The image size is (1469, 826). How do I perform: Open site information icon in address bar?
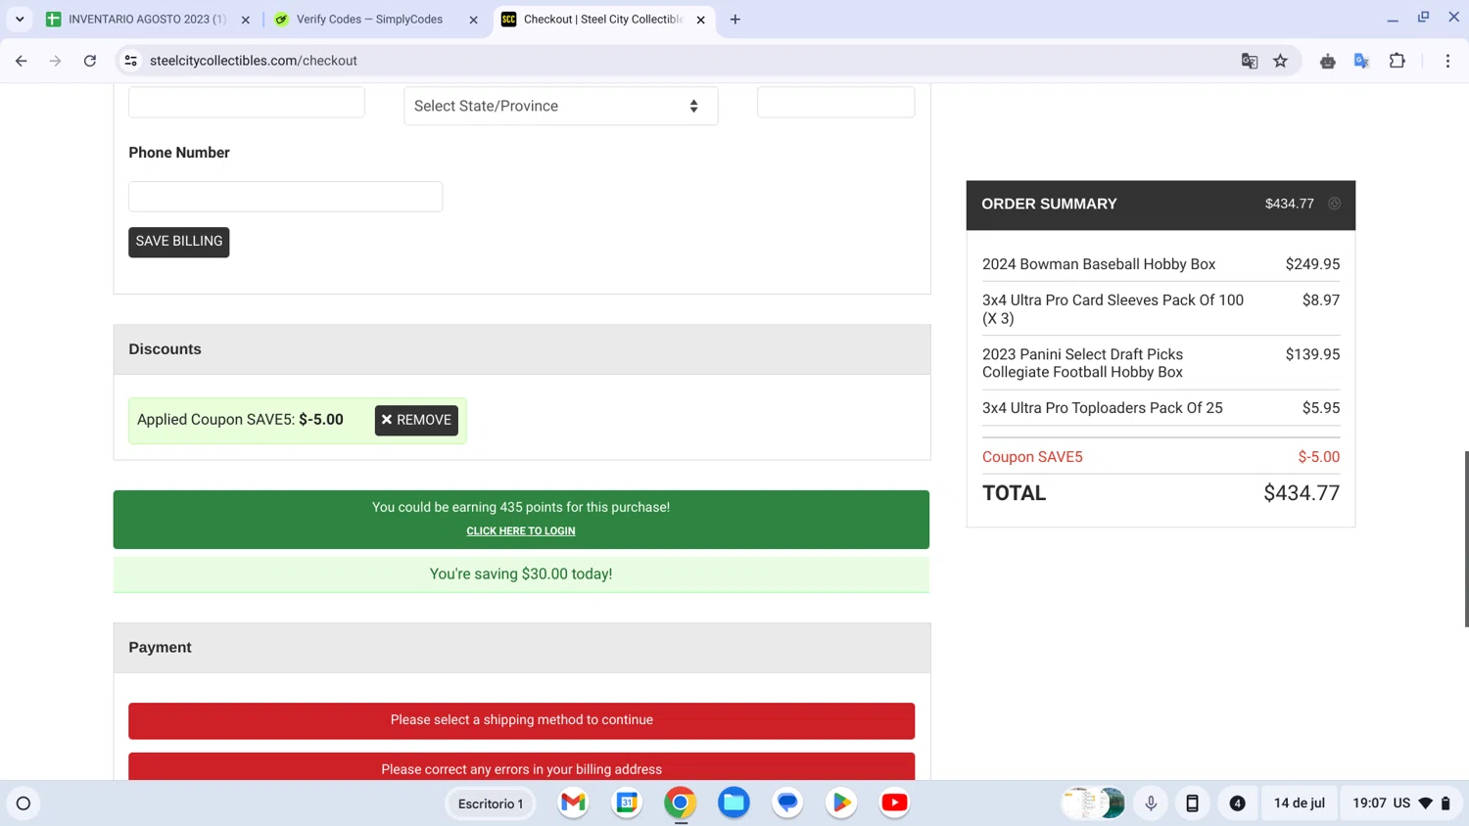coord(130,61)
